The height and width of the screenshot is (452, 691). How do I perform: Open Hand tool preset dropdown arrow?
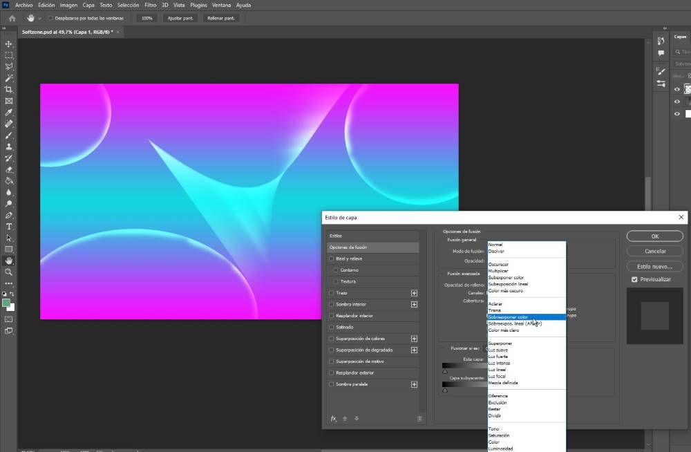[39, 19]
